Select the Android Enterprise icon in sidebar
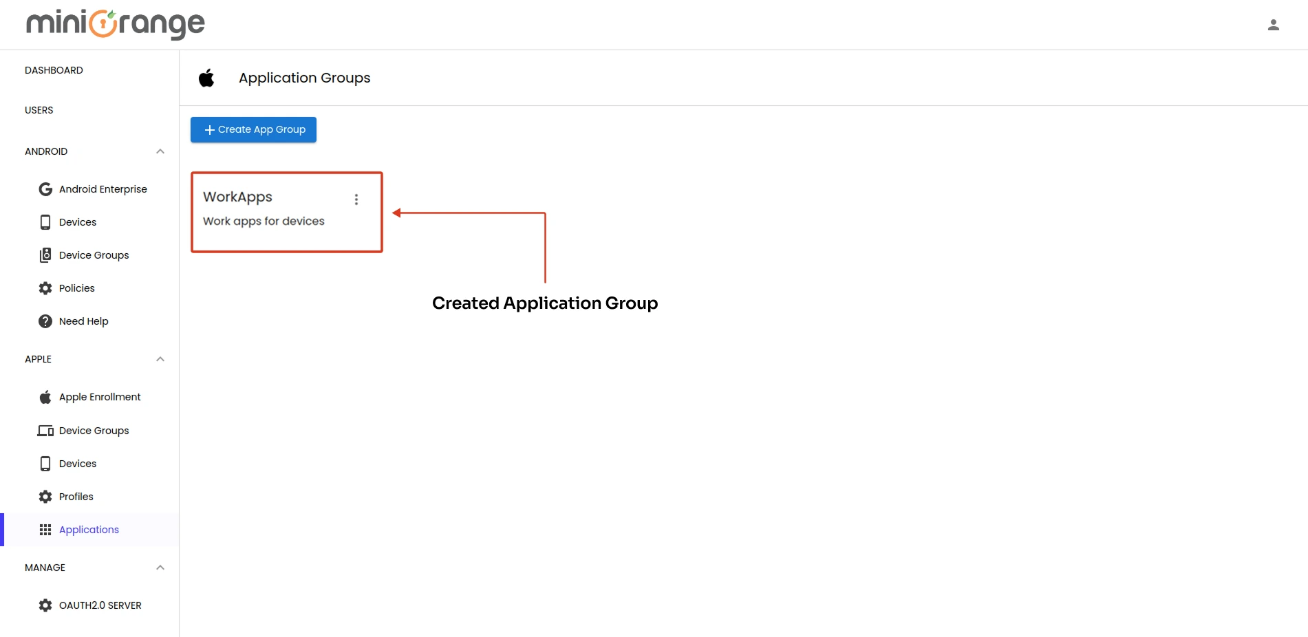Screen dimensions: 1308x637 coord(45,188)
